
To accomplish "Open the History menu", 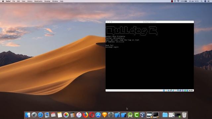I will click(30, 1).
